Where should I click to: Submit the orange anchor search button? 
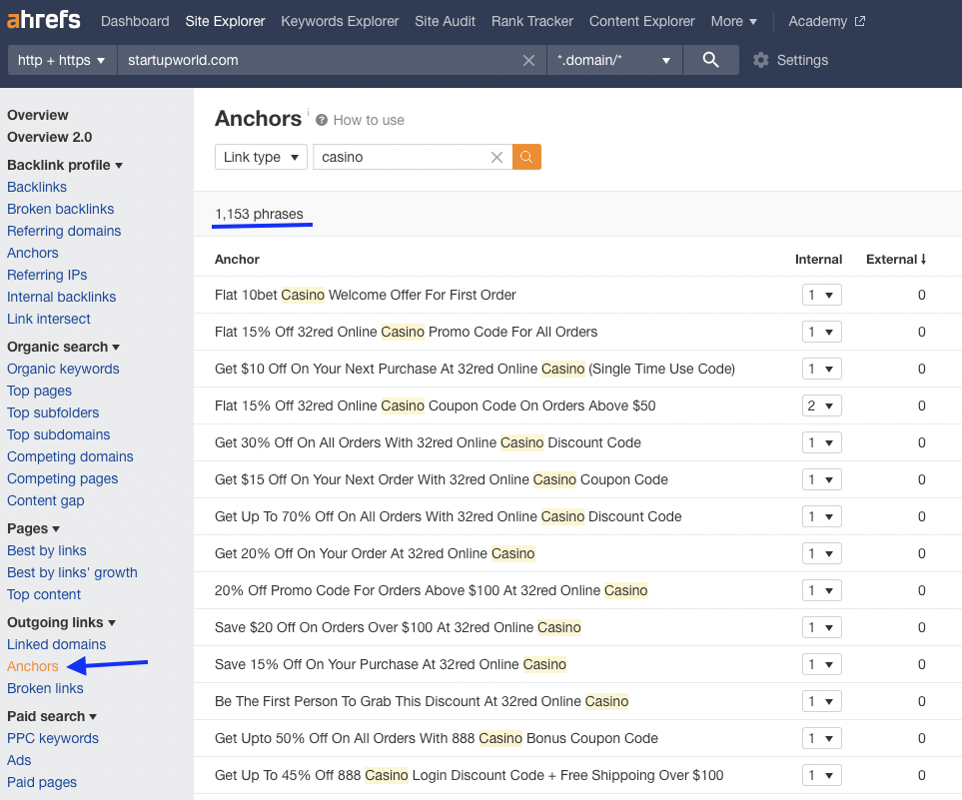(x=526, y=157)
